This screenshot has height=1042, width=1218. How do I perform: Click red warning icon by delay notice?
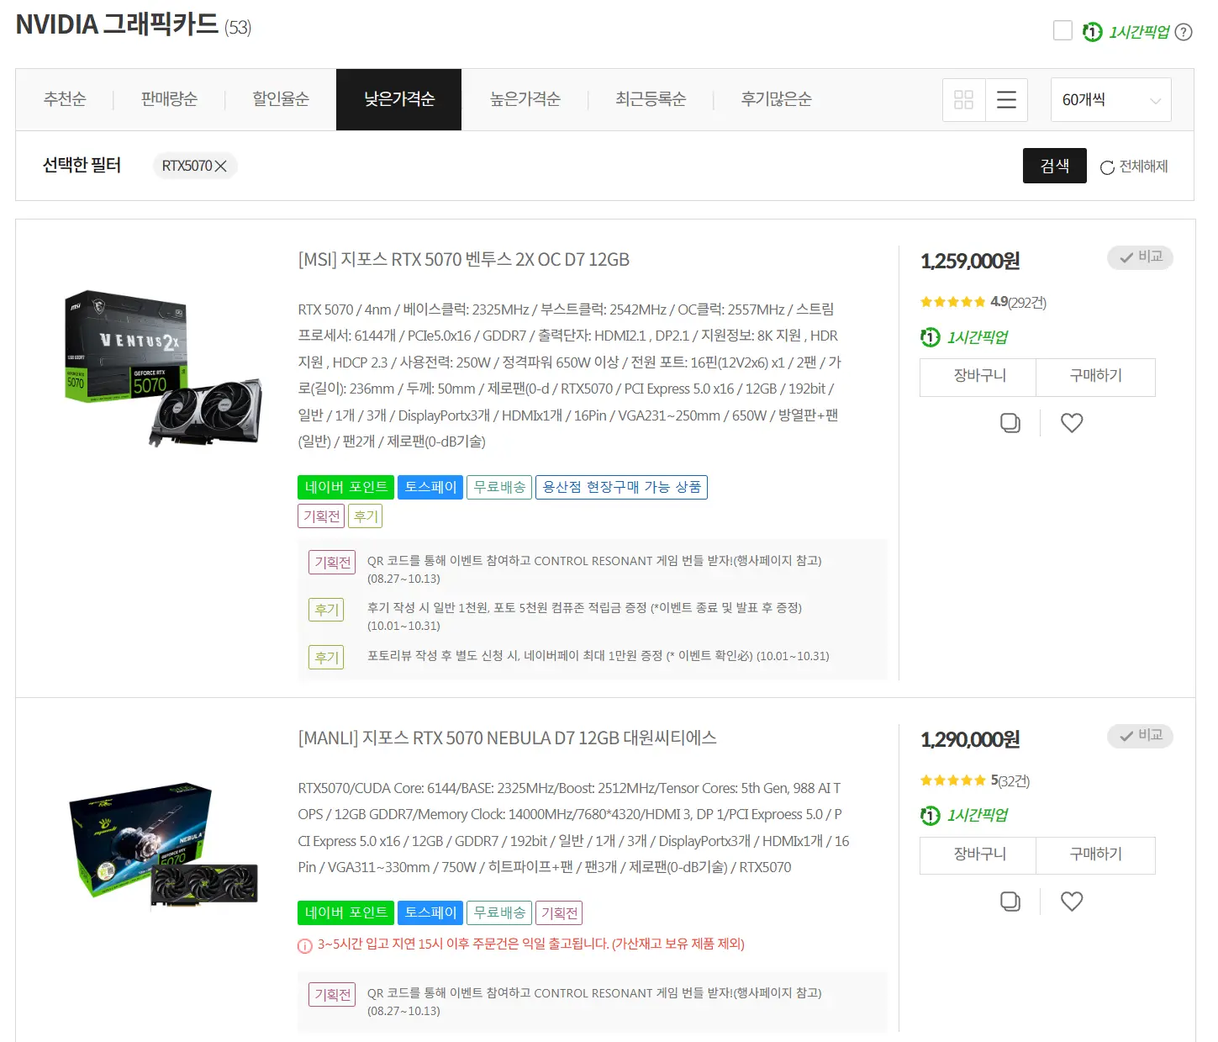305,945
